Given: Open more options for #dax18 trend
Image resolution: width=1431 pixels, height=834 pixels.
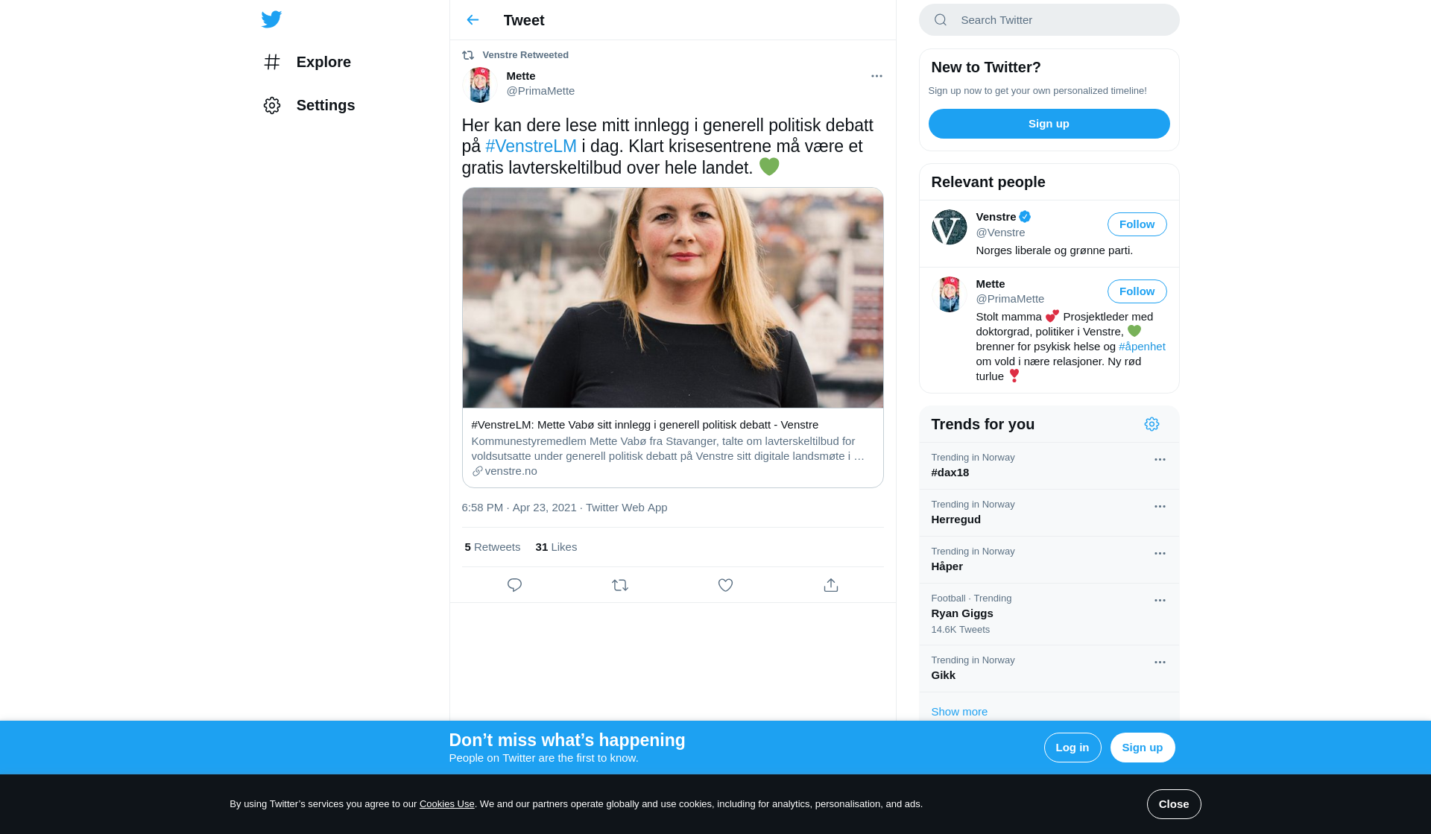Looking at the screenshot, I should coord(1160,460).
